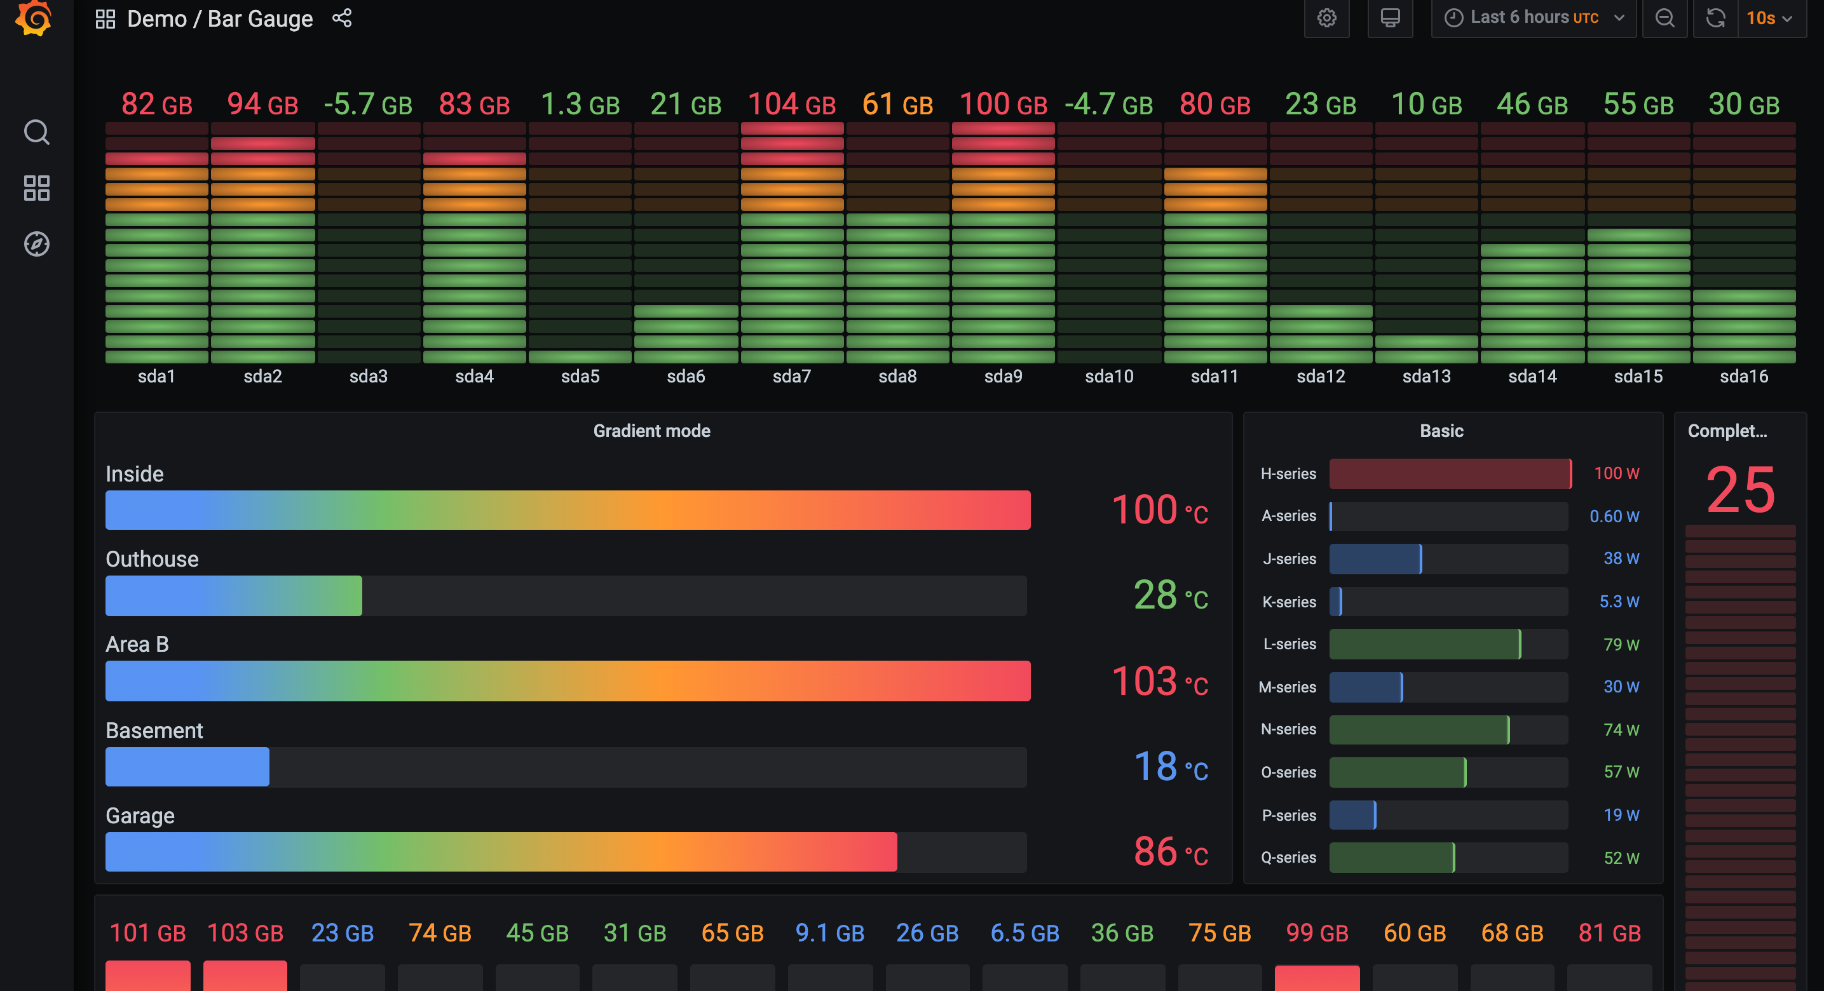1824x991 pixels.
Task: Click the dashboard grid icon beside title
Action: [x=105, y=18]
